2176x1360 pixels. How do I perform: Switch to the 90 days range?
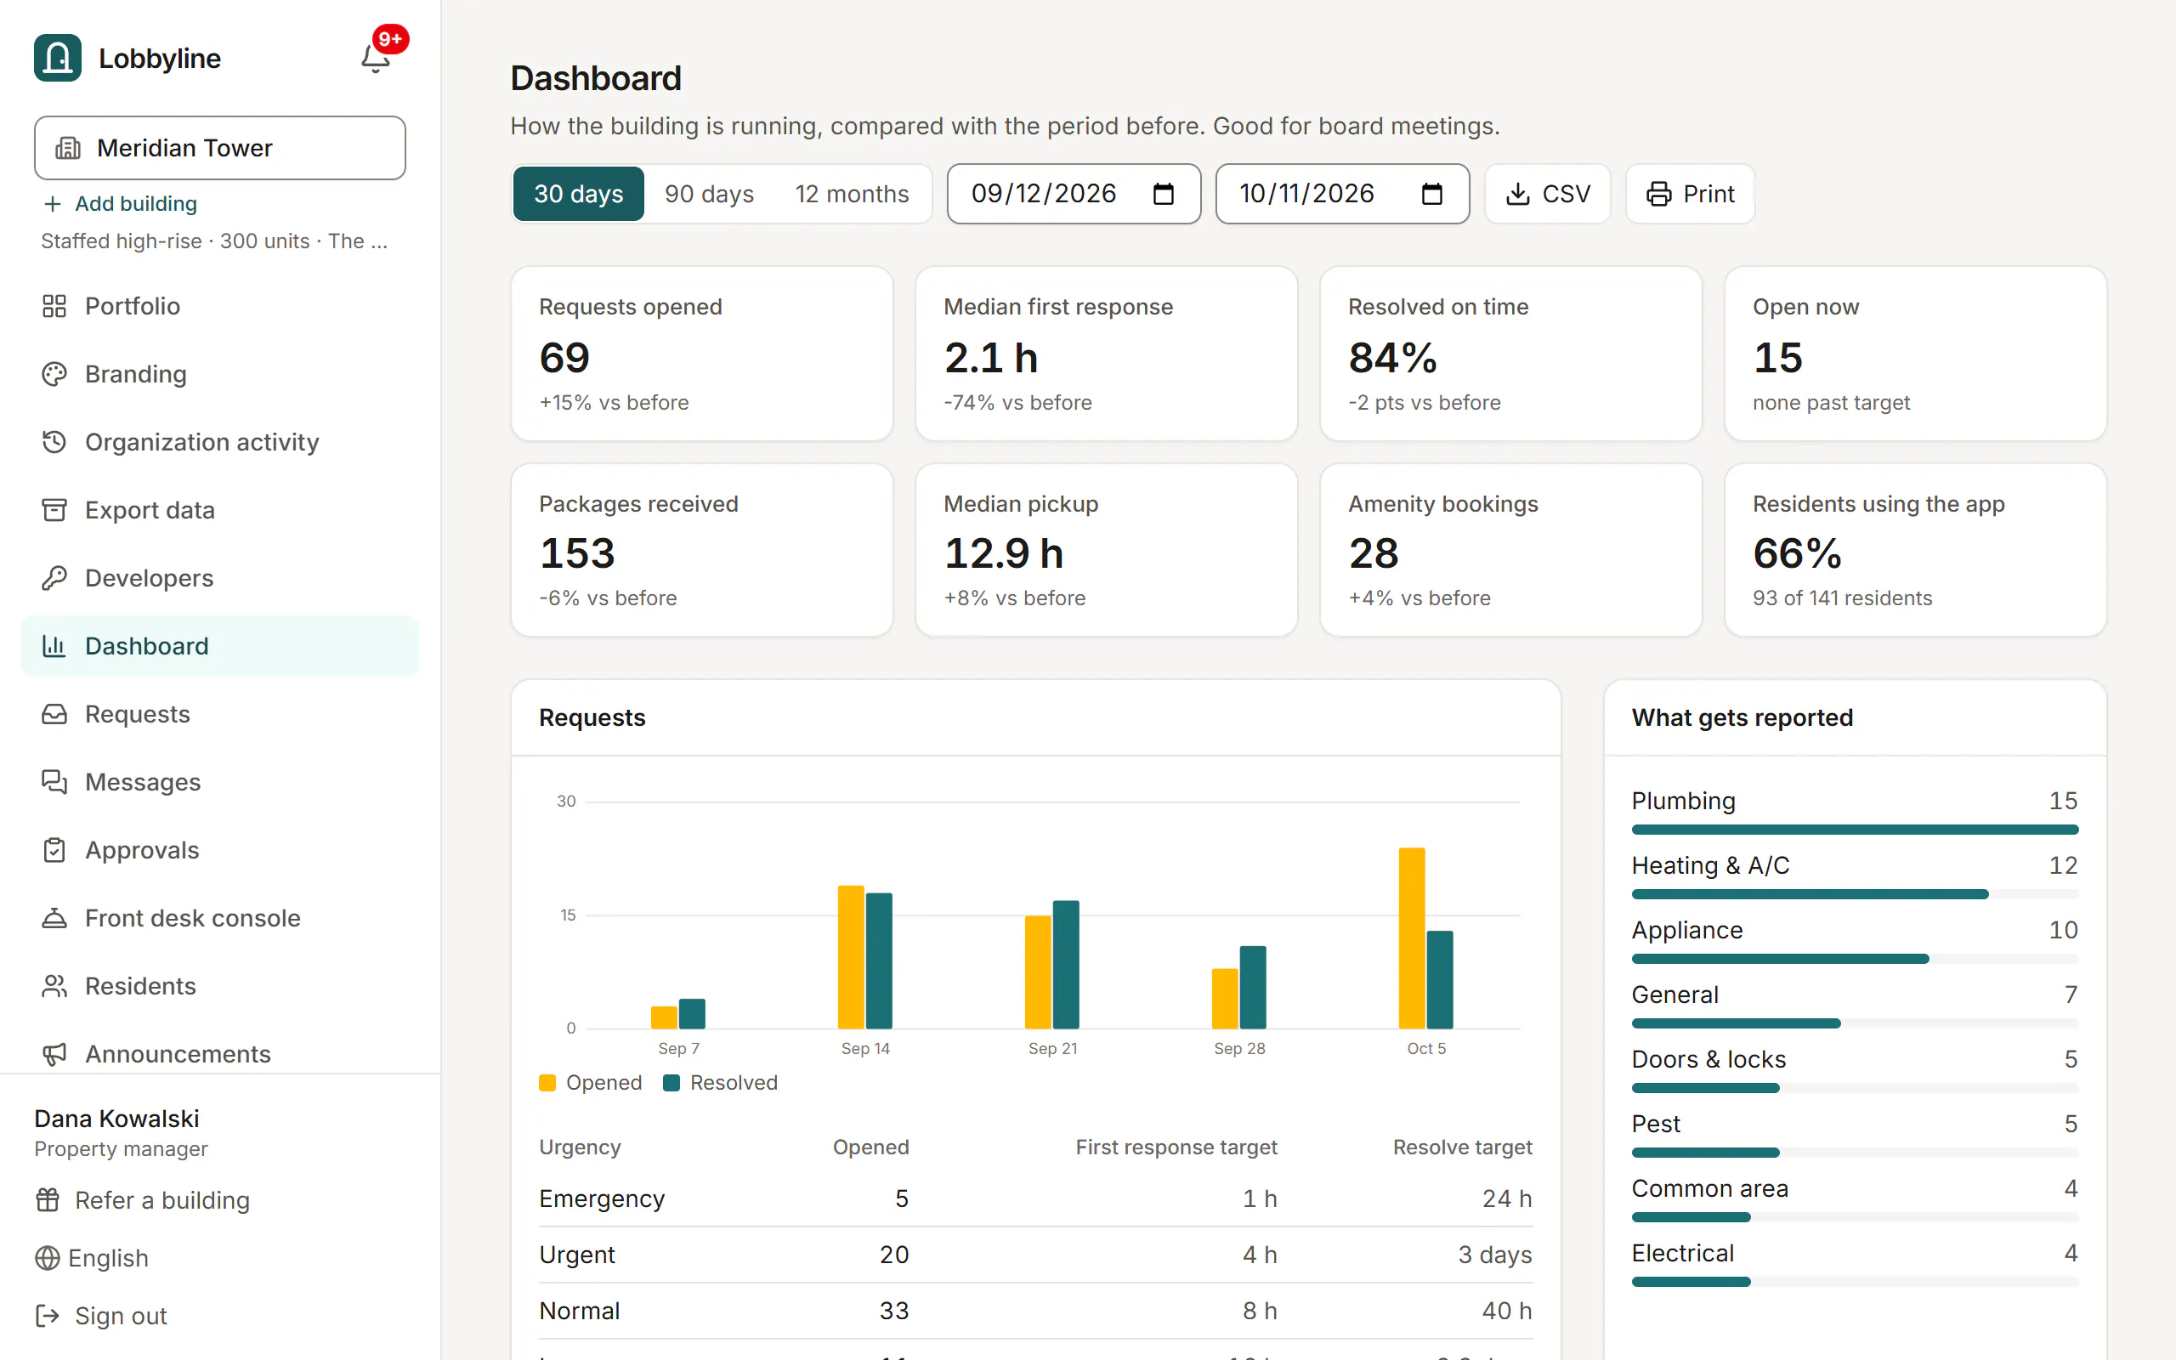(710, 194)
